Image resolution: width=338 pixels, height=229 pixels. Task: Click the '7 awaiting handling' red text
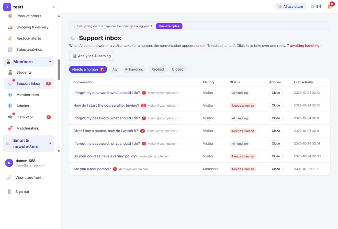coord(303,46)
